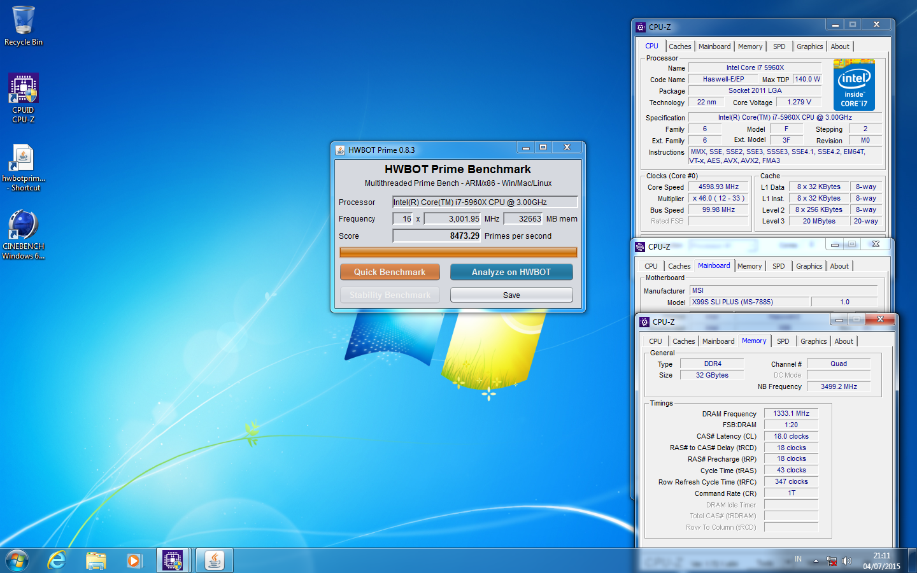Click the 32 GBytes memory size value
Viewport: 917px width, 573px height.
pos(713,376)
